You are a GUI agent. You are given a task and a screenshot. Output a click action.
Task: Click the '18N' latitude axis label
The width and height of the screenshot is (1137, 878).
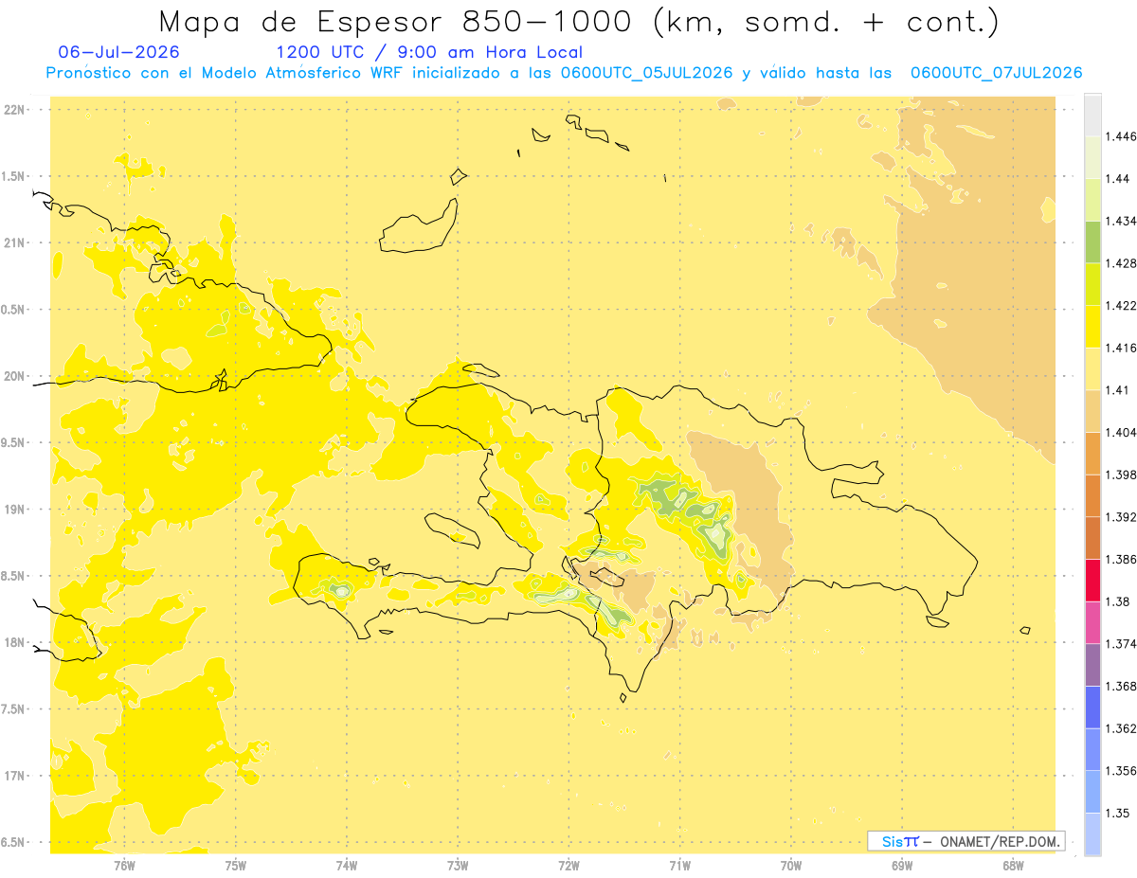(15, 642)
